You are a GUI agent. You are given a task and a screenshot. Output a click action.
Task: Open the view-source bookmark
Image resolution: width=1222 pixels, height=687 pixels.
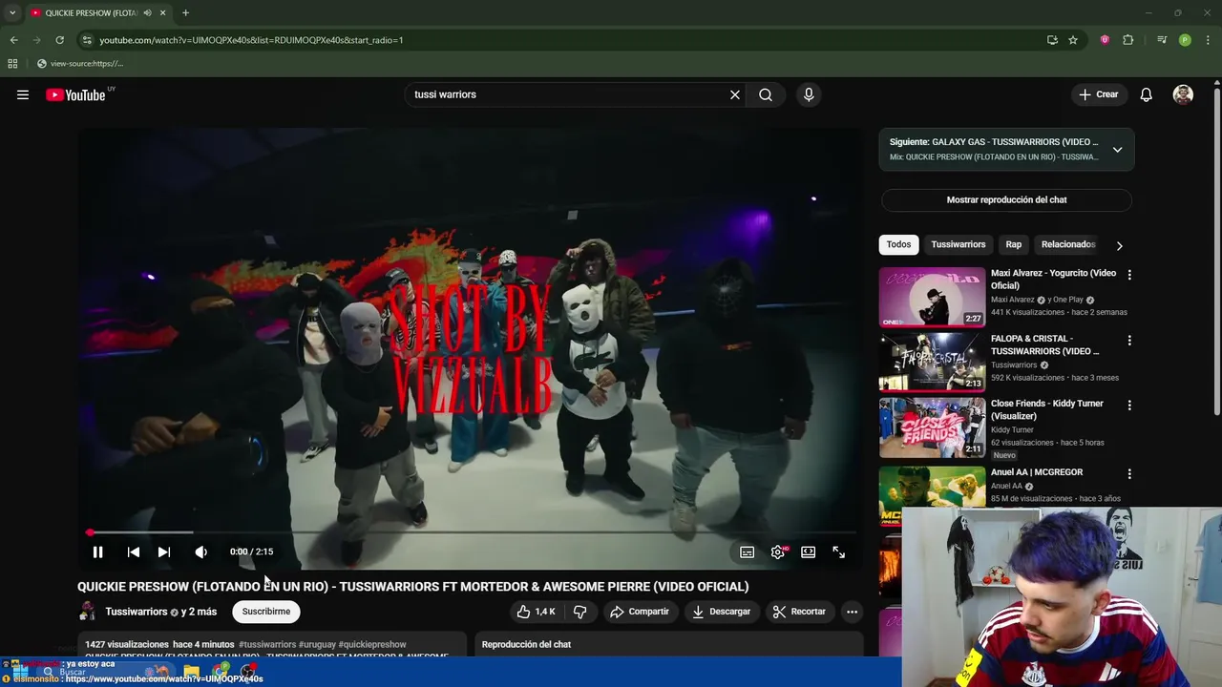click(x=79, y=64)
